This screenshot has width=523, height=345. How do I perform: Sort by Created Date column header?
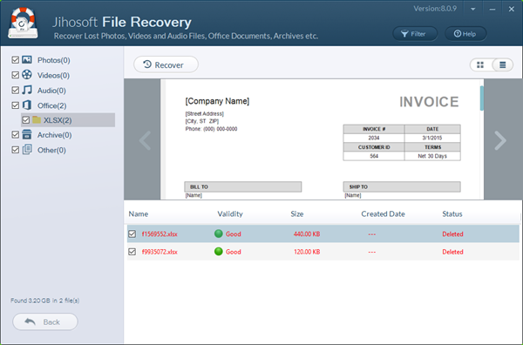[383, 214]
